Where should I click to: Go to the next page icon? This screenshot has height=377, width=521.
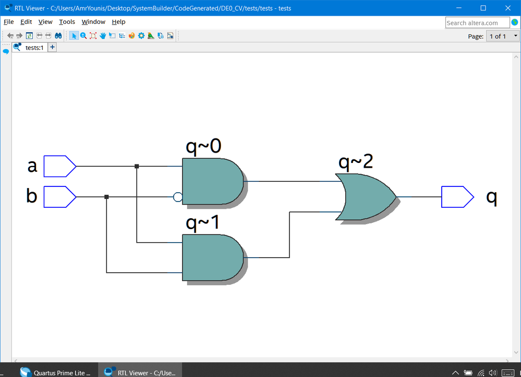coord(48,36)
